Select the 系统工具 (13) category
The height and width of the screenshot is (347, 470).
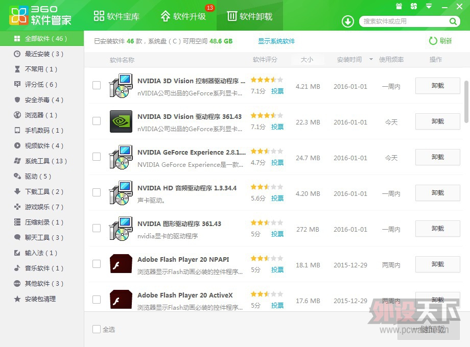point(42,161)
